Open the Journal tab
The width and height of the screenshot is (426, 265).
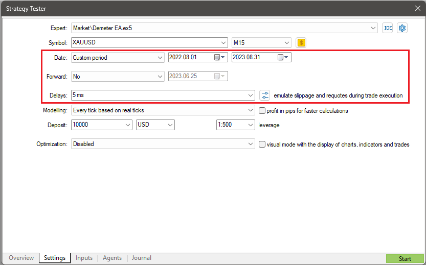coord(142,258)
